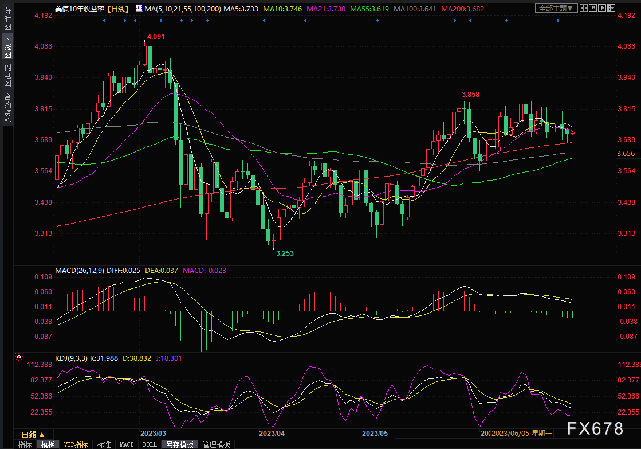Screen dimensions: 641x449
Task: Apply the MACD template
Action: coord(126,444)
